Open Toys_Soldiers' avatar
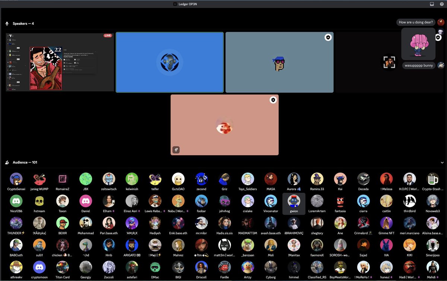This screenshot has height=281, width=447. [248, 179]
